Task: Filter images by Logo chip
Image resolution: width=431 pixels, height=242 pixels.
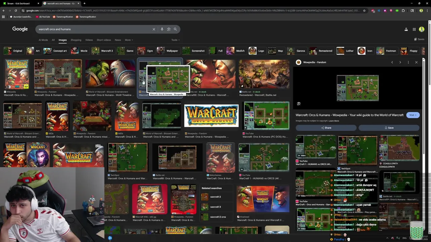Action: click(257, 51)
